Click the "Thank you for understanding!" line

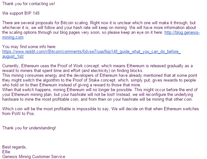pos(29,128)
